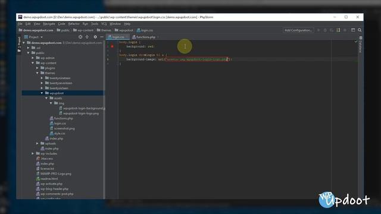Click demo.wpupdoot.com in the breadcrumb bar
This screenshot has width=381, height=214.
point(36,30)
